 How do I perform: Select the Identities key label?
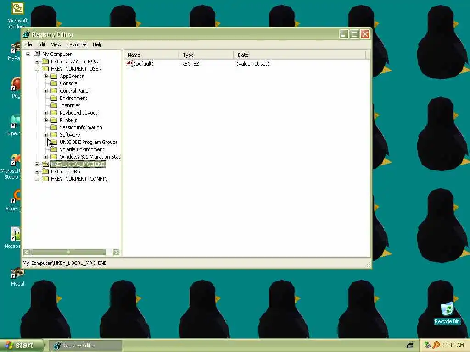tap(70, 105)
